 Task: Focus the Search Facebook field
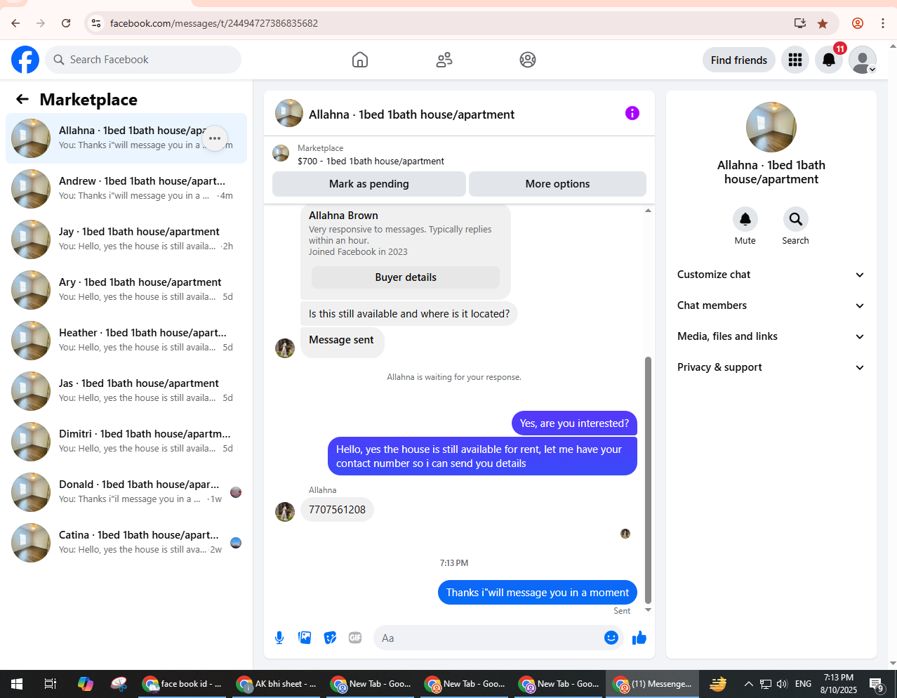143,60
